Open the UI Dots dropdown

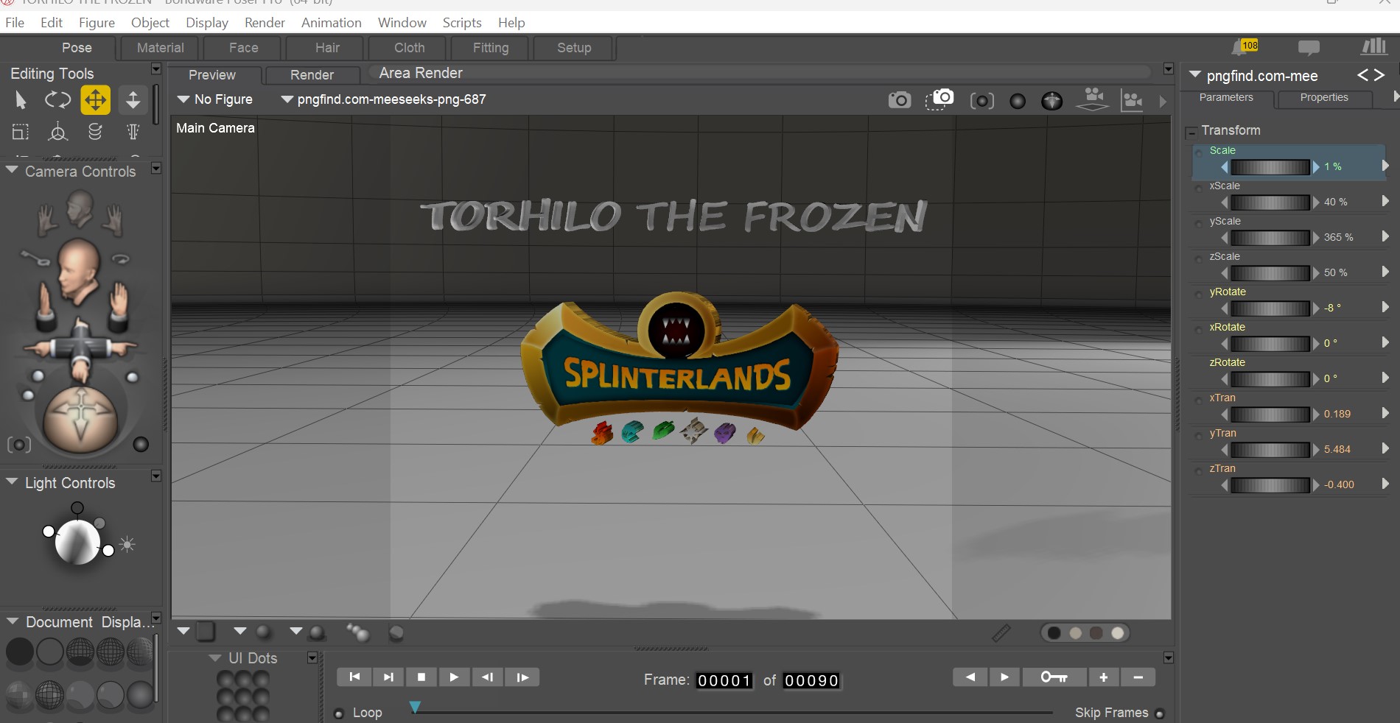tap(215, 658)
